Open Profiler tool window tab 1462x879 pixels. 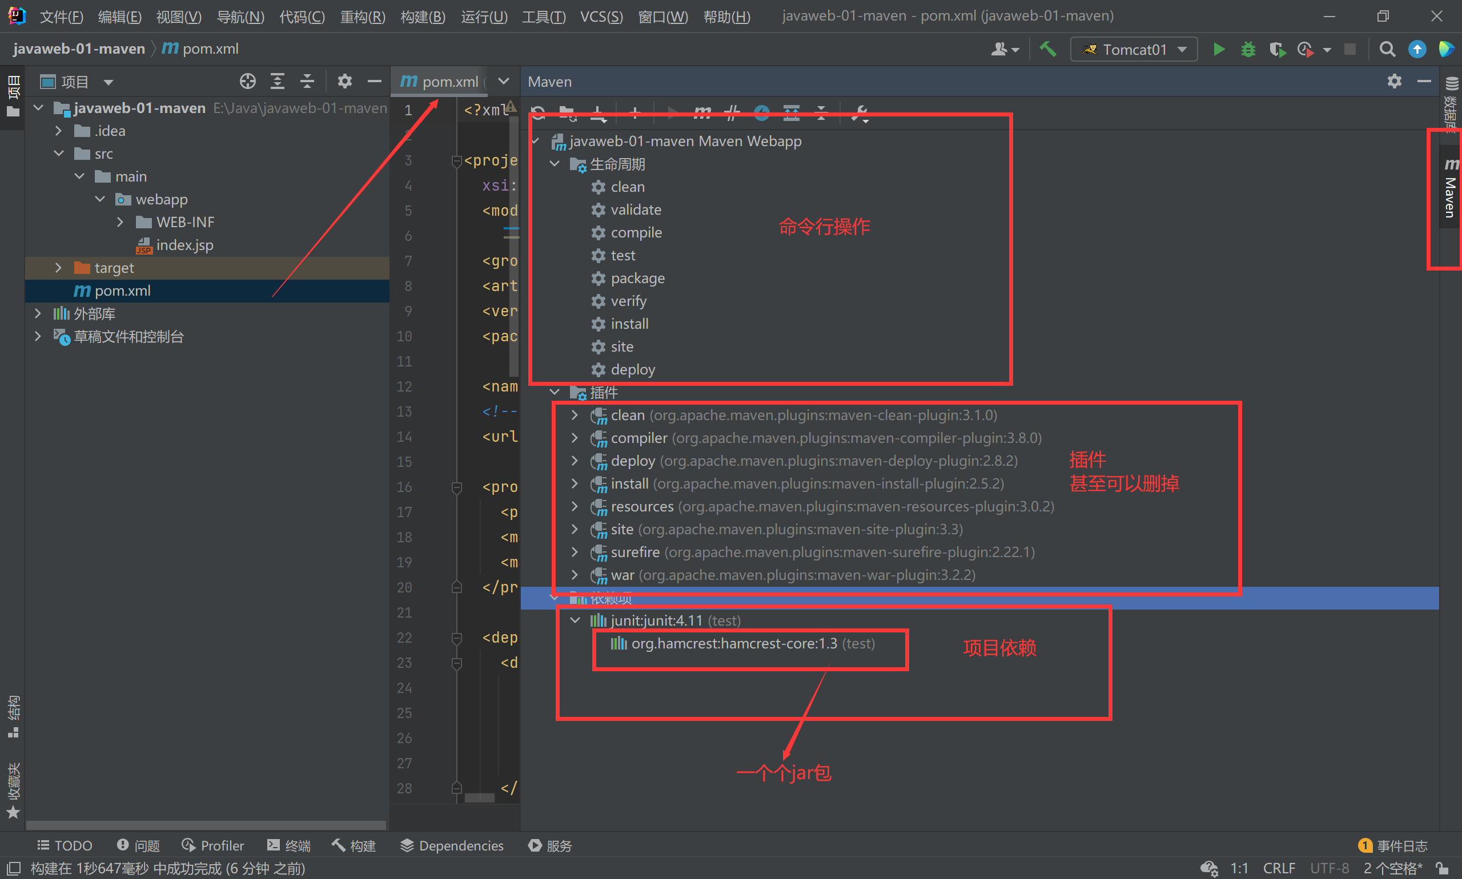[x=213, y=845]
